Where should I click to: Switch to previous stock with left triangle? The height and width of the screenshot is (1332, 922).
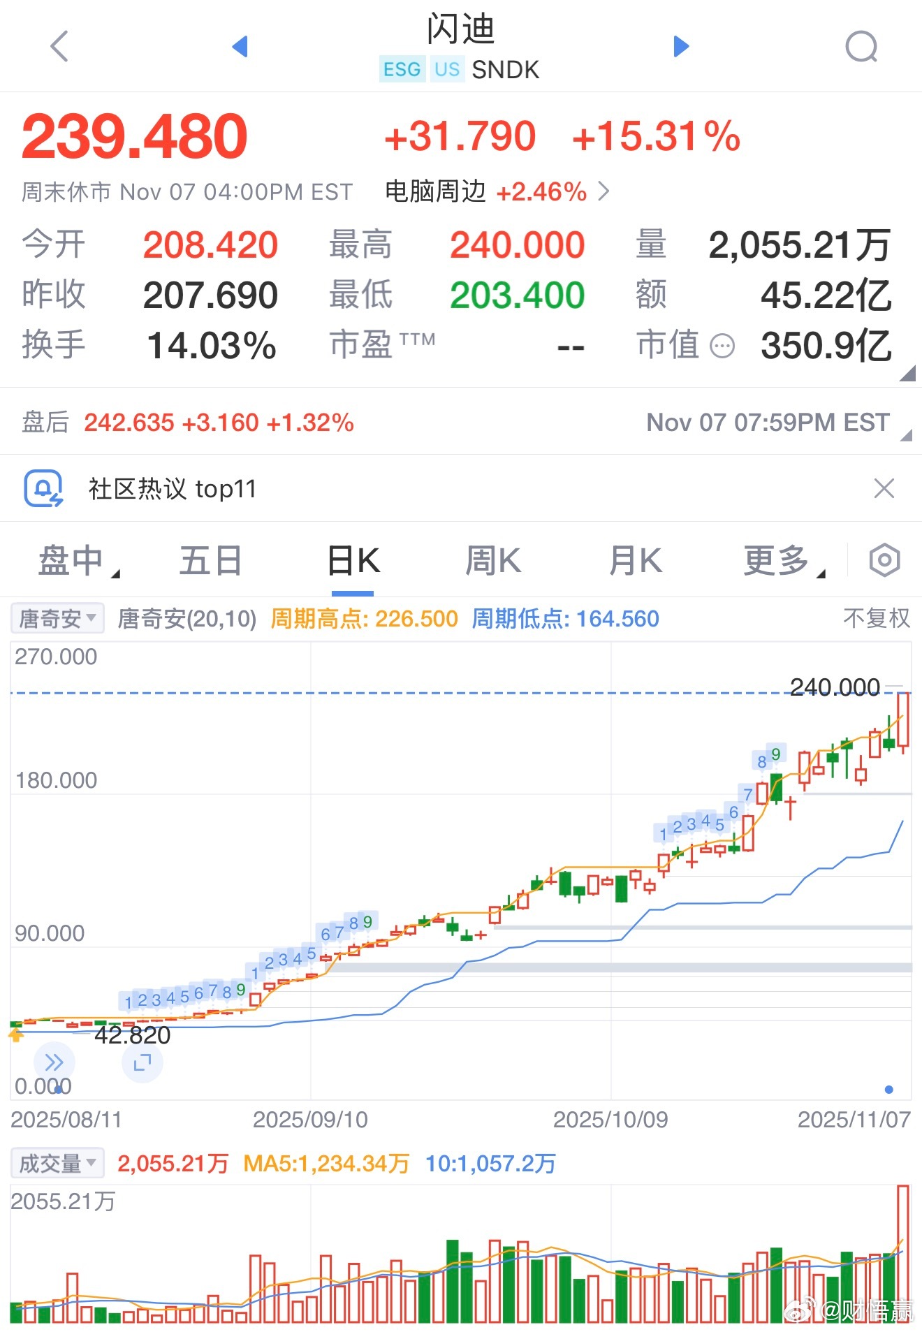(x=240, y=46)
